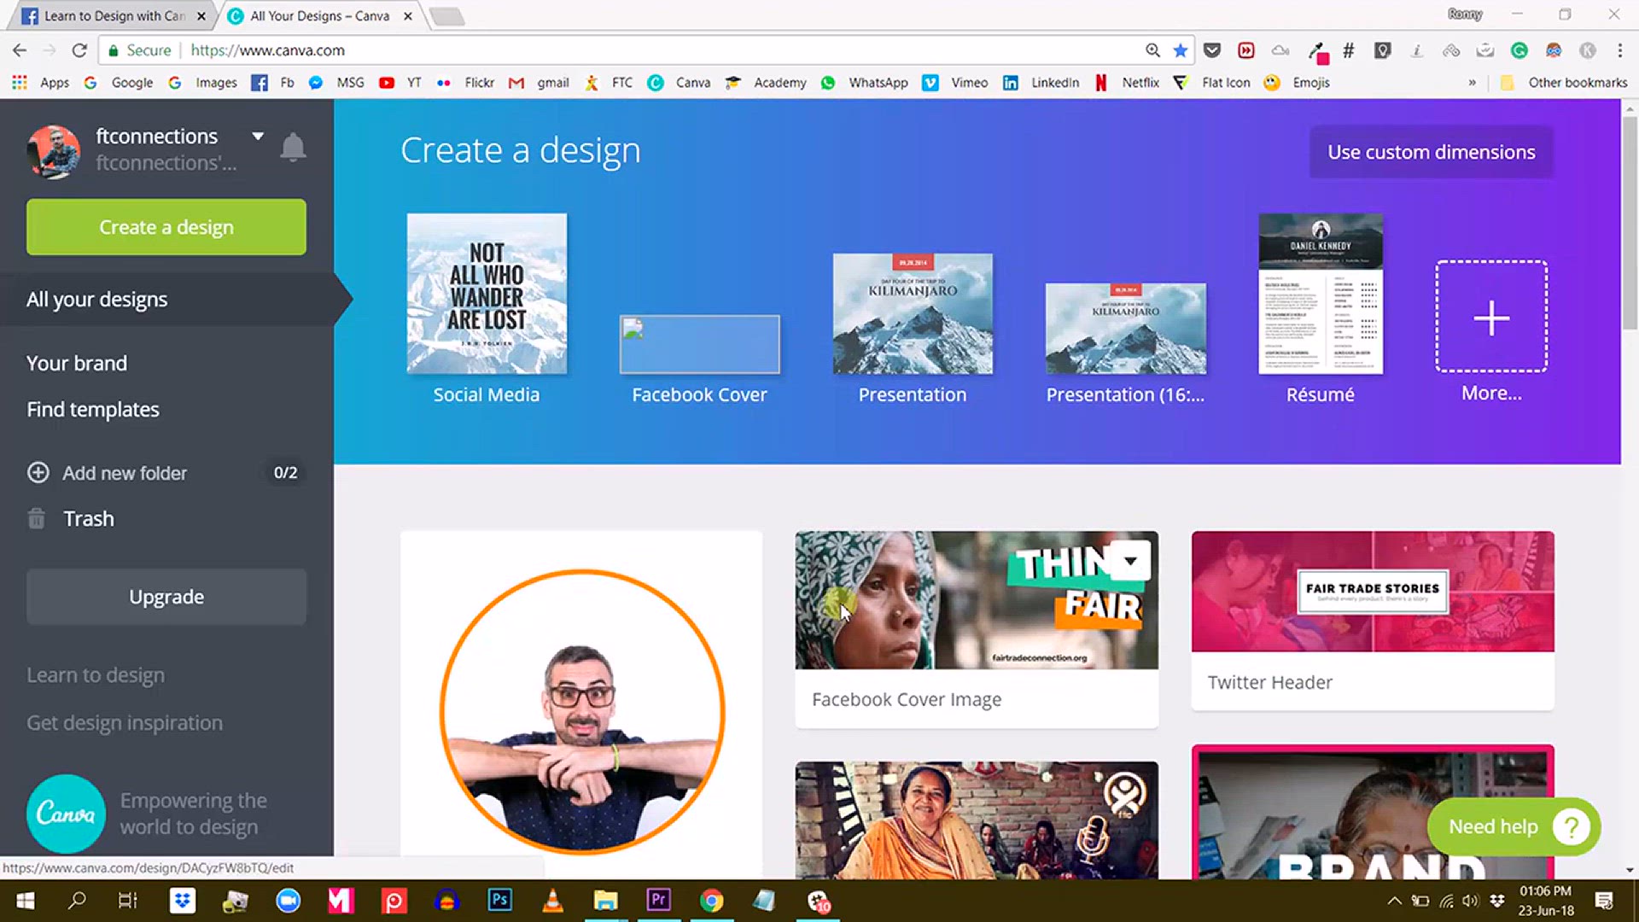Expand the hidden bookmarks chevron

coord(1472,83)
